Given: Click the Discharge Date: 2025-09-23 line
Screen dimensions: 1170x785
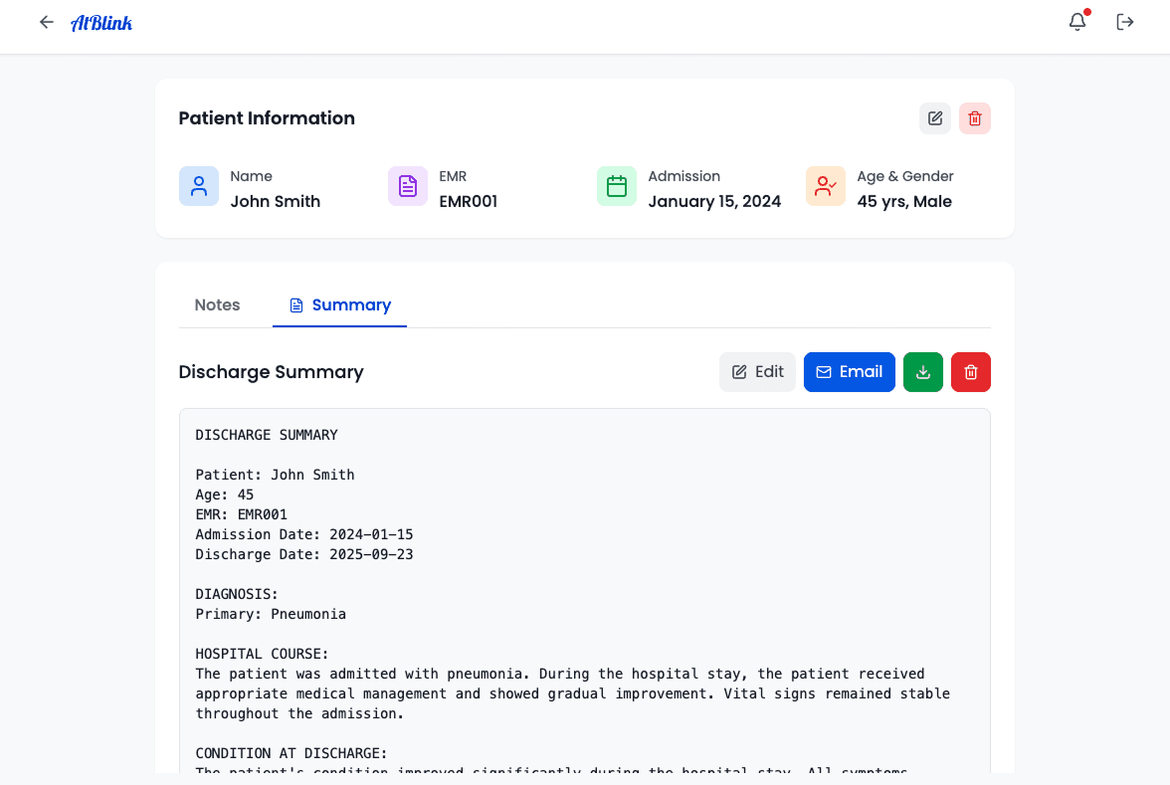Looking at the screenshot, I should (304, 554).
